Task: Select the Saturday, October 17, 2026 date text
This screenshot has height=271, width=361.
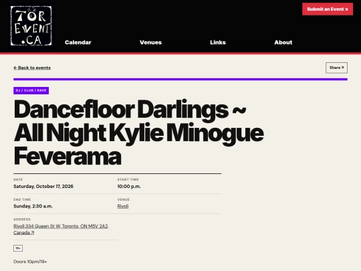Action: 43,187
